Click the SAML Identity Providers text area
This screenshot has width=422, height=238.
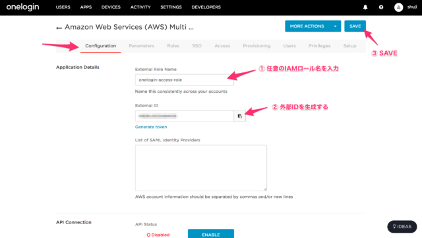pyautogui.click(x=201, y=168)
